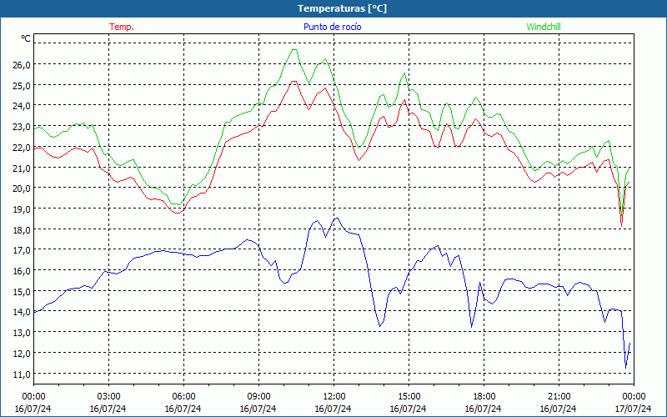Click the Temperaturas [°C] chart title

pos(342,8)
